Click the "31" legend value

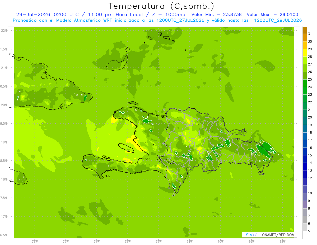point(310,34)
